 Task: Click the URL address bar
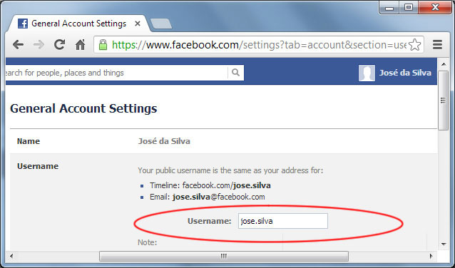pyautogui.click(x=258, y=45)
